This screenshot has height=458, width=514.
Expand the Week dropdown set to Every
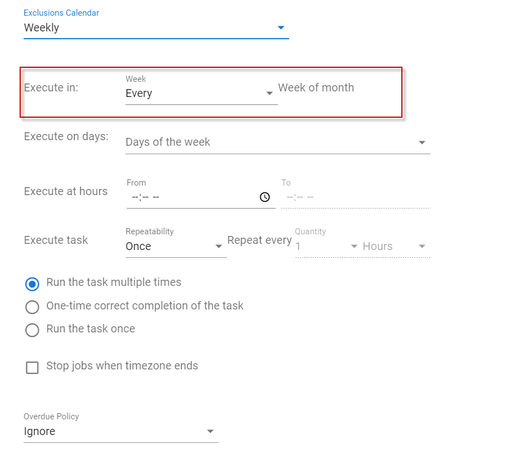tap(201, 94)
